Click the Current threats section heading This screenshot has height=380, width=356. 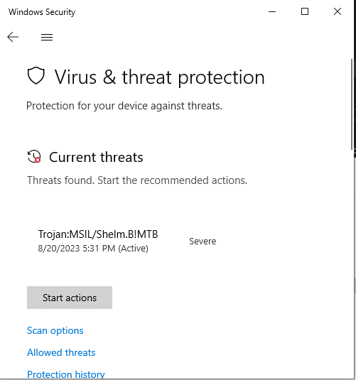[96, 157]
